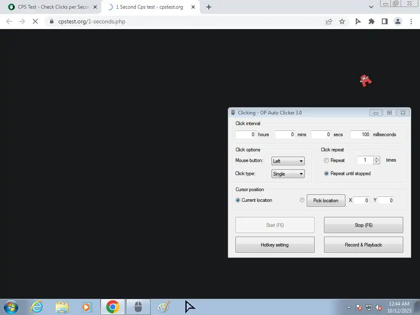Select Current location radio button

tap(237, 200)
